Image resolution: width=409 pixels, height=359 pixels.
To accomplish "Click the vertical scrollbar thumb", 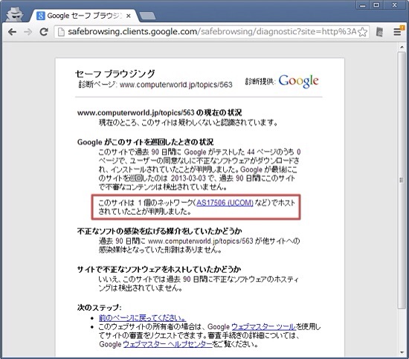I will 402,180.
